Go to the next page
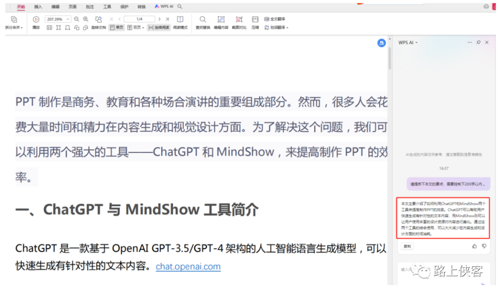Viewport: 499px width, 293px height. (159, 19)
